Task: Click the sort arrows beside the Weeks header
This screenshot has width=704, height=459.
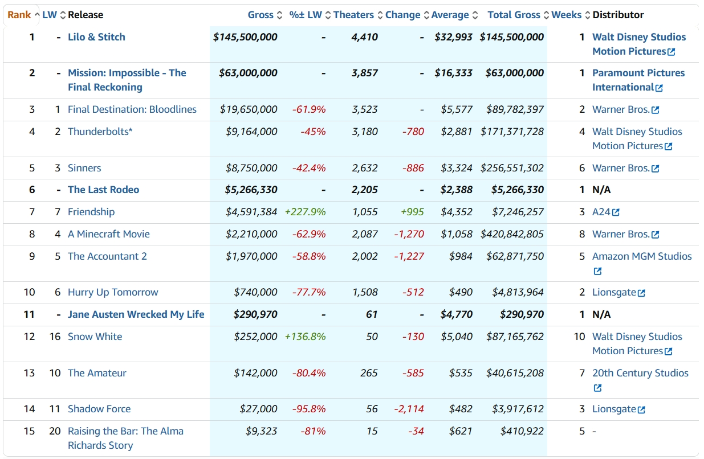Action: pos(587,15)
